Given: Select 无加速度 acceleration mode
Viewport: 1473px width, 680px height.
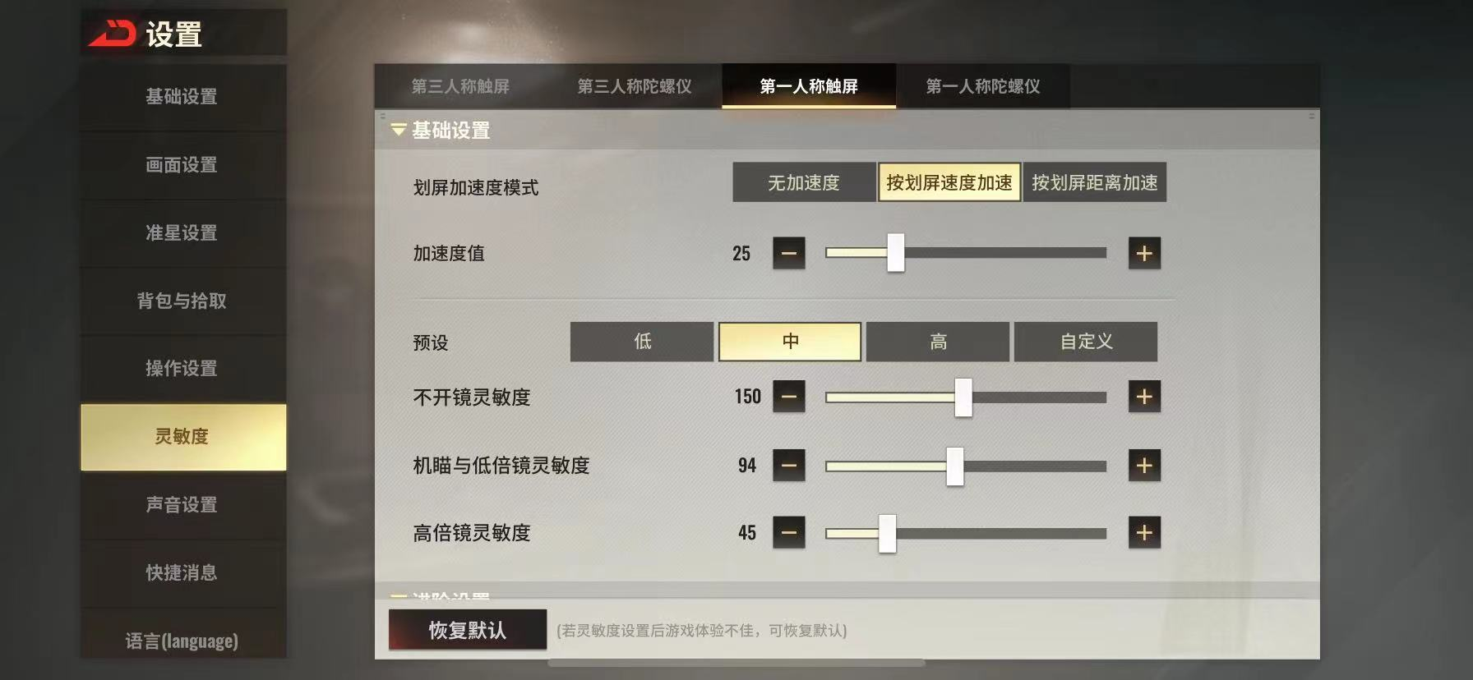Looking at the screenshot, I should [804, 182].
